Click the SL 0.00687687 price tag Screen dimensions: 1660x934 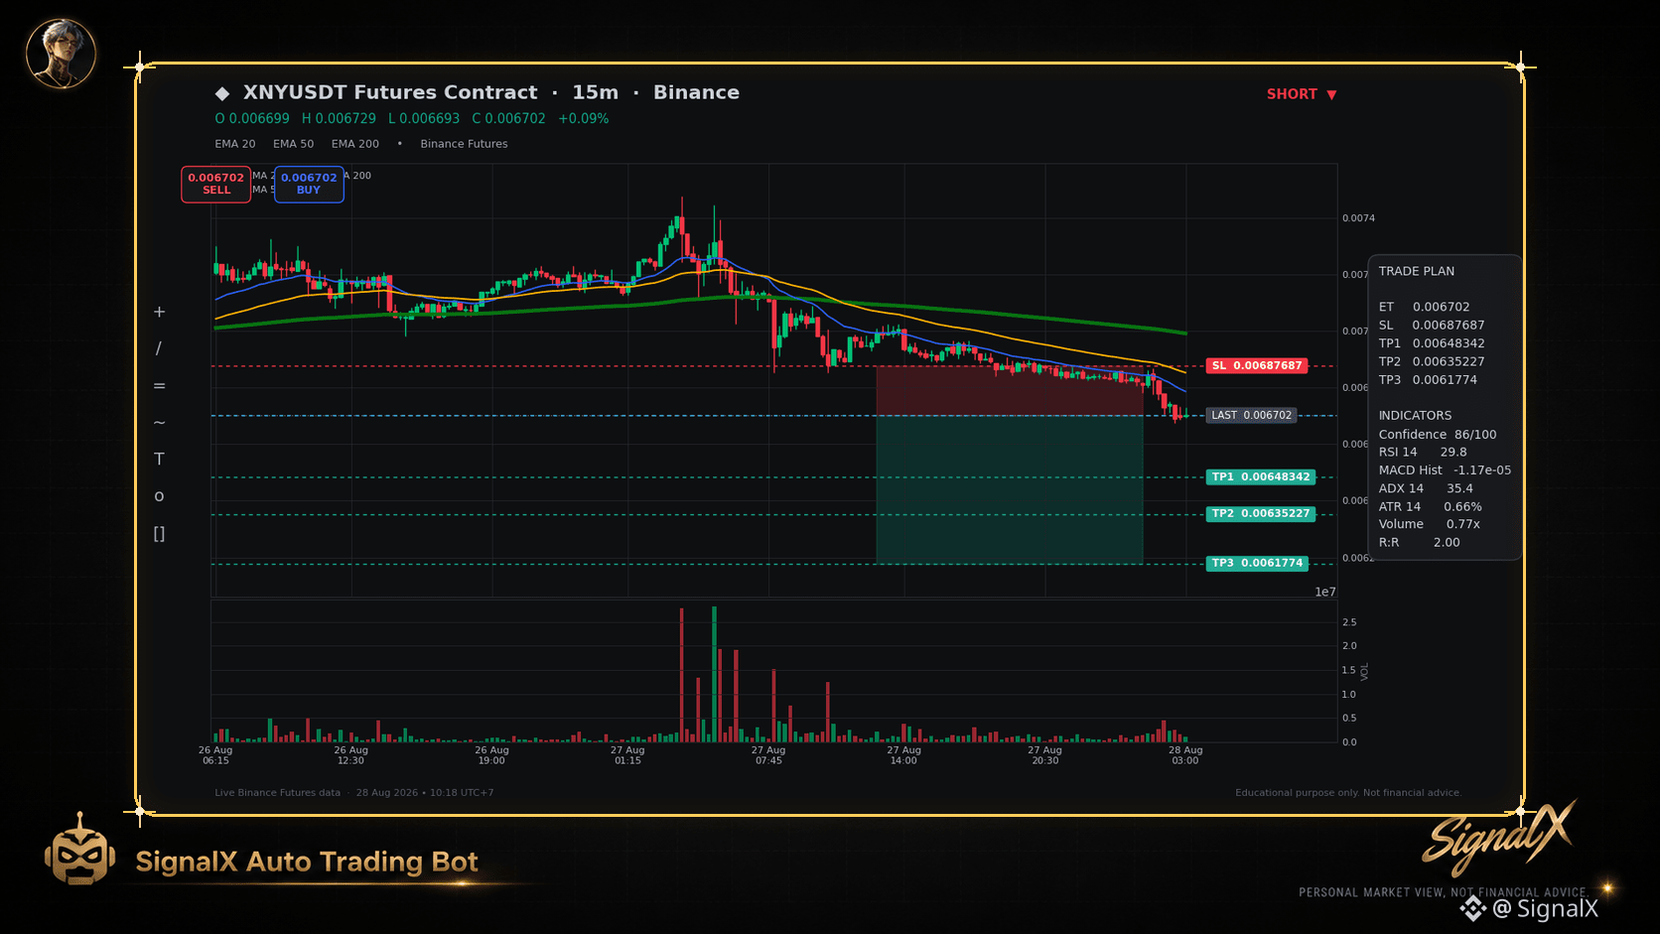pyautogui.click(x=1256, y=366)
